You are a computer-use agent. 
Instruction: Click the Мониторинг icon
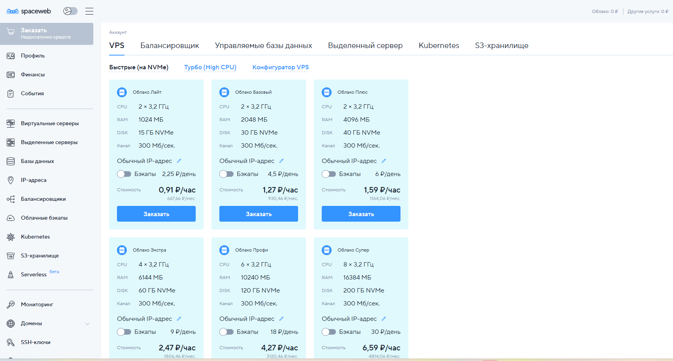point(11,305)
